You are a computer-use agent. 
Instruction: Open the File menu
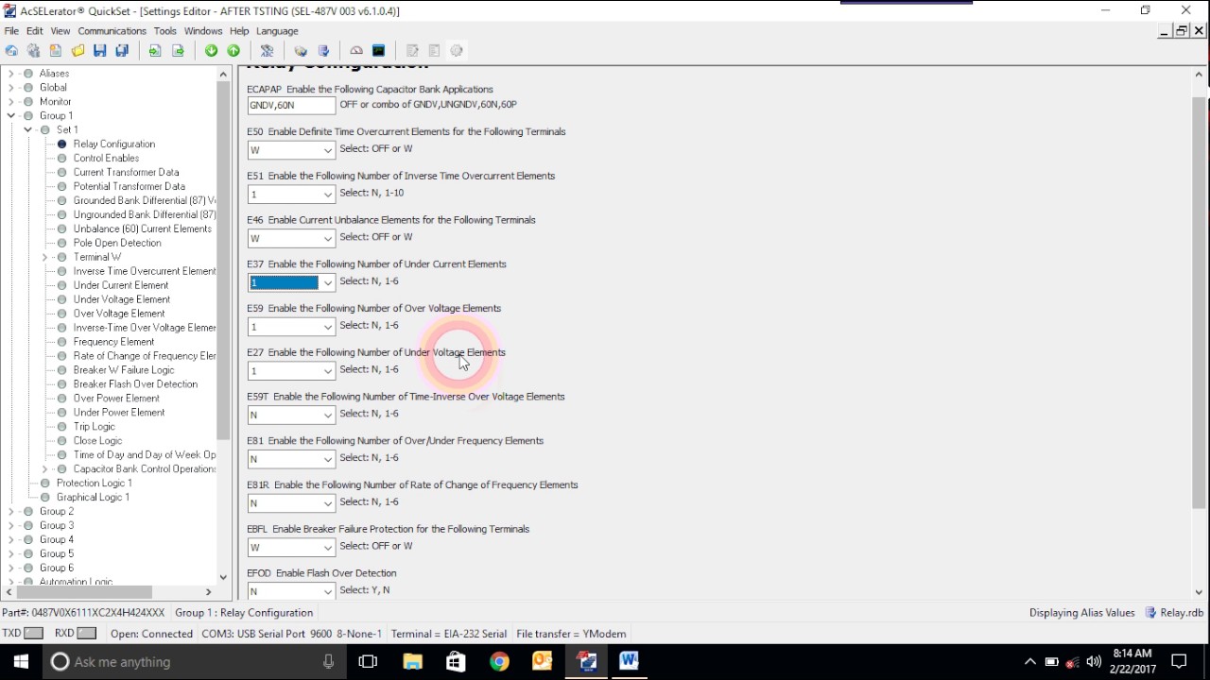(11, 31)
